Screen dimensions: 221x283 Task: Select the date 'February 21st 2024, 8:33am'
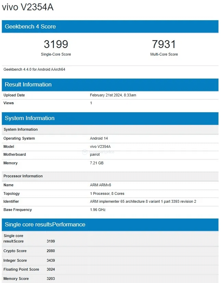[113, 95]
